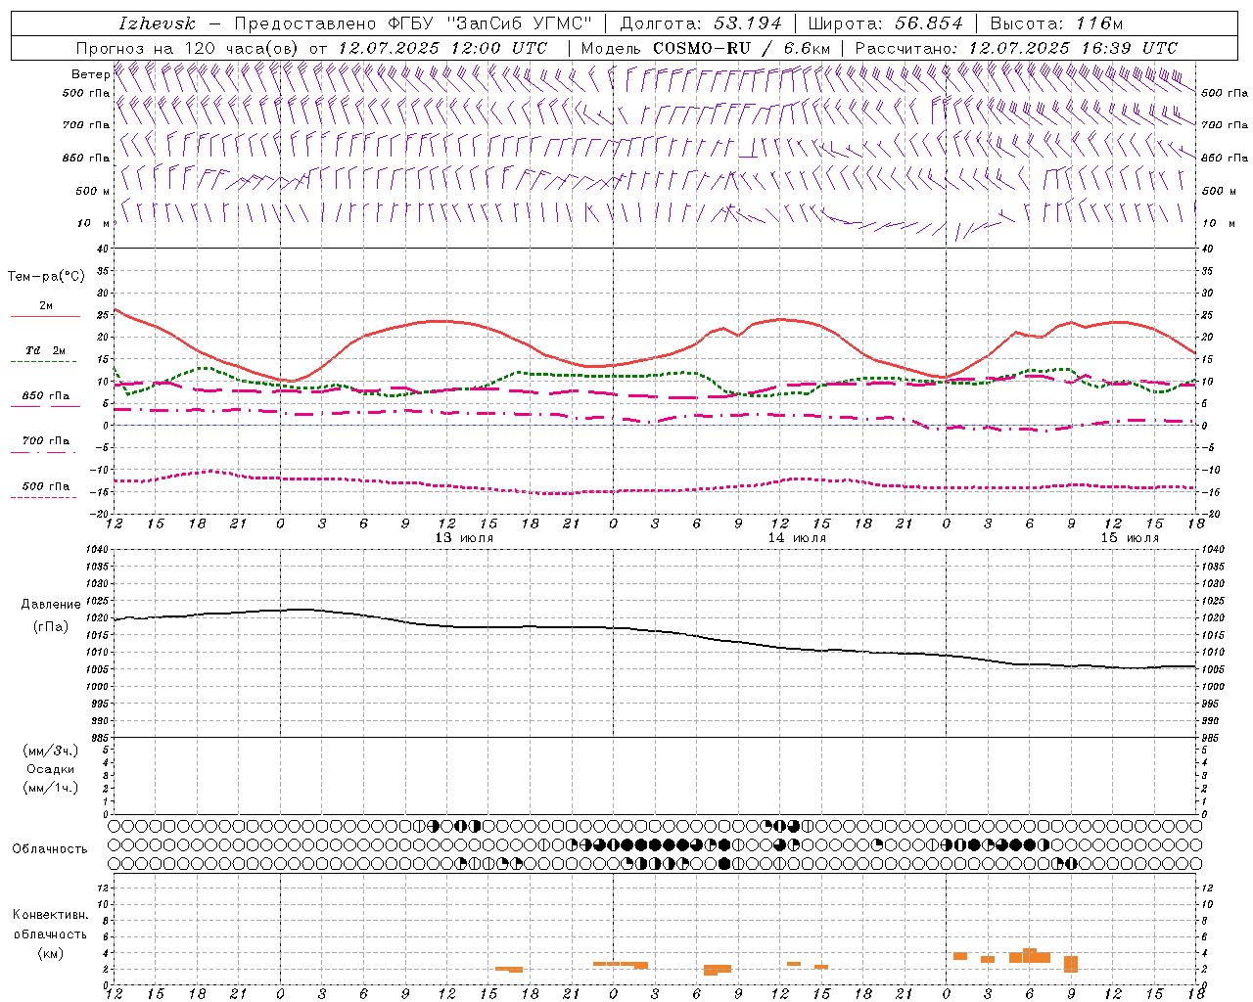The height and width of the screenshot is (1002, 1253).
Task: Click the (мм/1ч.) precipitation unit label
Action: point(51,788)
